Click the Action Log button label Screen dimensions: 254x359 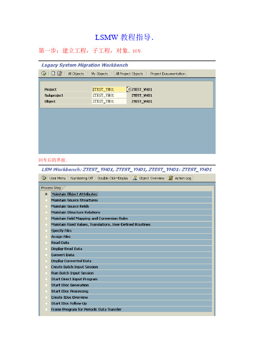(x=183, y=178)
